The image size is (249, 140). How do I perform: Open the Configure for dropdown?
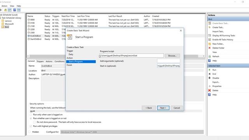pyautogui.click(x=132, y=132)
